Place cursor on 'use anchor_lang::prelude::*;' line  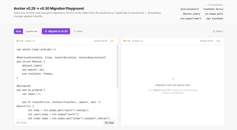point(36,49)
